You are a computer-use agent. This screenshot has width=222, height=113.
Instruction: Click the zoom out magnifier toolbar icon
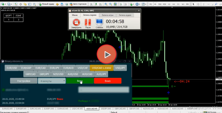coord(111,4)
